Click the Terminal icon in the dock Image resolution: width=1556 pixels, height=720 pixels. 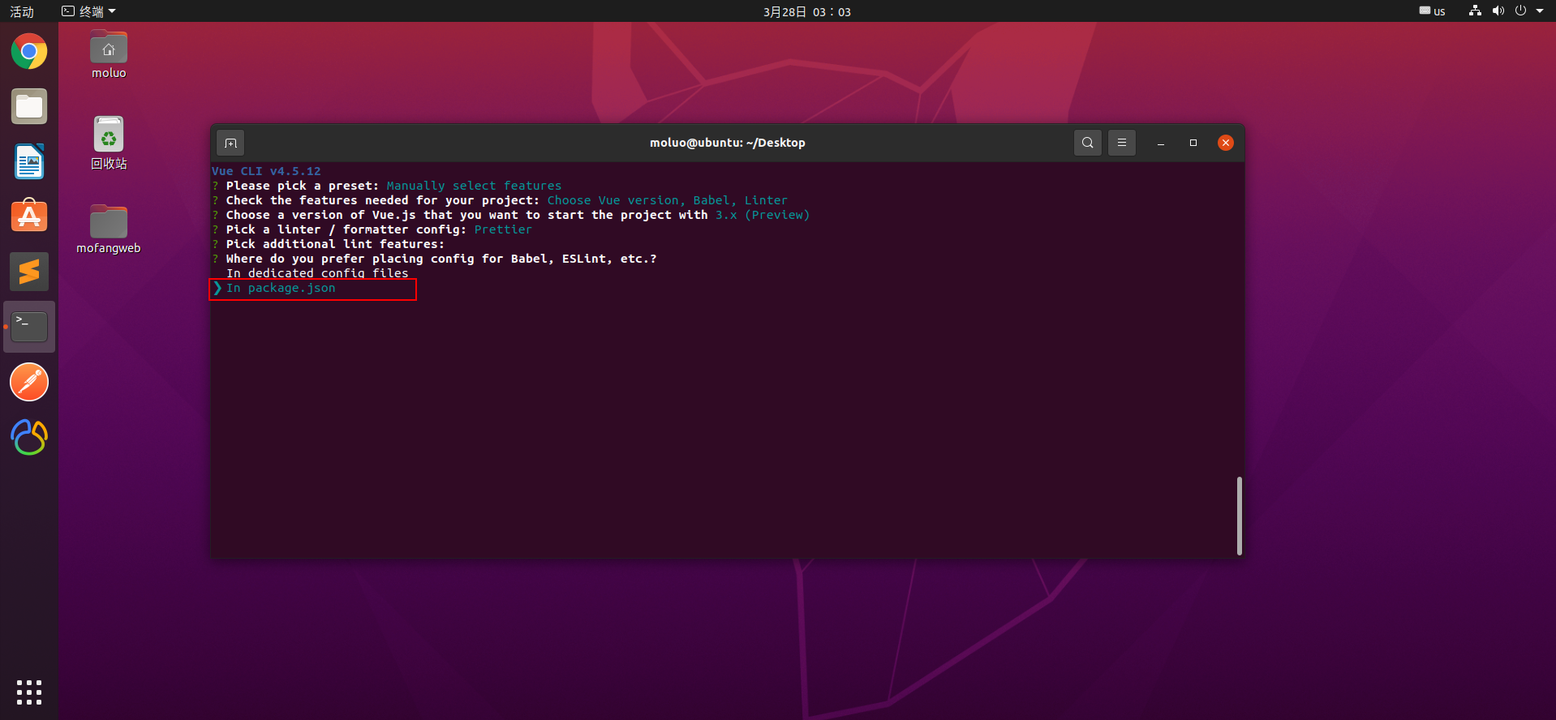tap(29, 327)
